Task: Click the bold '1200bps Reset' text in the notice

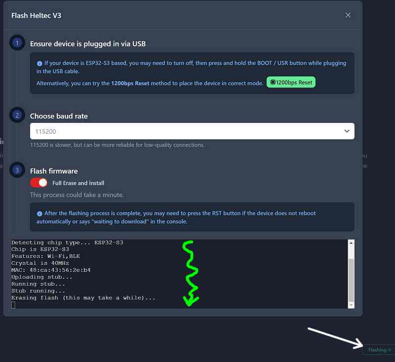Action: tap(130, 83)
